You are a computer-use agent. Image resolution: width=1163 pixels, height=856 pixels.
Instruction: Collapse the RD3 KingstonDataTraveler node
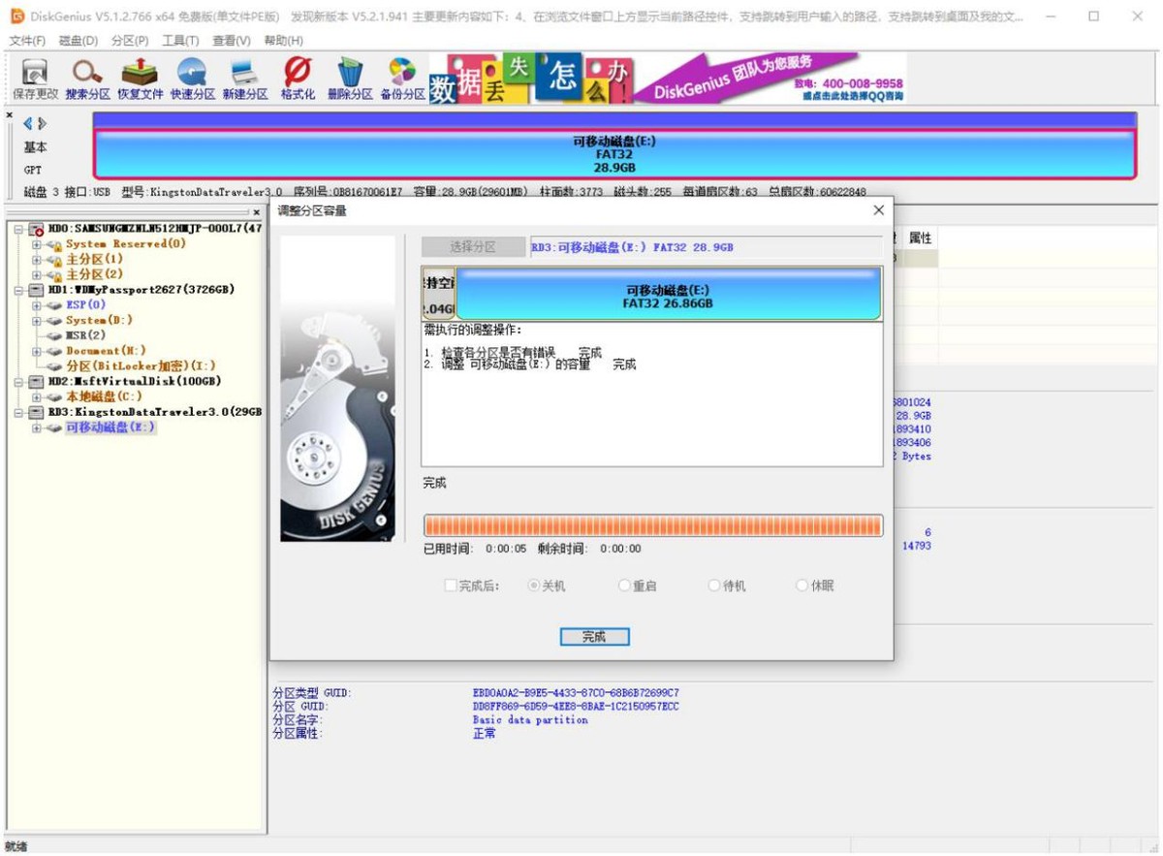[19, 412]
